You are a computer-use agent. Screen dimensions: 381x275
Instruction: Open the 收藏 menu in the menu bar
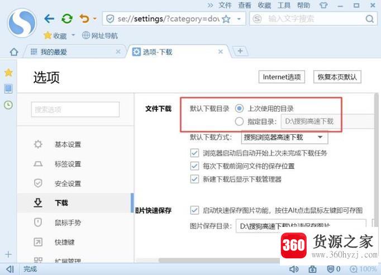pyautogui.click(x=264, y=5)
